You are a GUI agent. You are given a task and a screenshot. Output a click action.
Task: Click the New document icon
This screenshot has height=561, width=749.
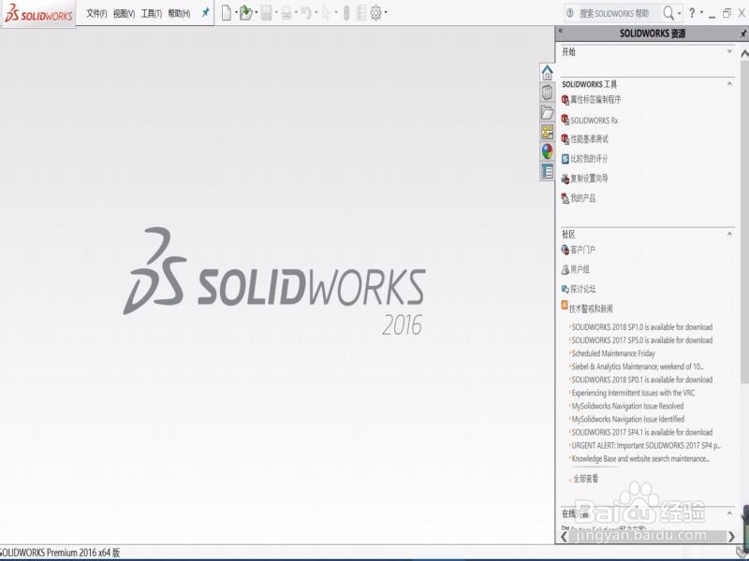[227, 13]
